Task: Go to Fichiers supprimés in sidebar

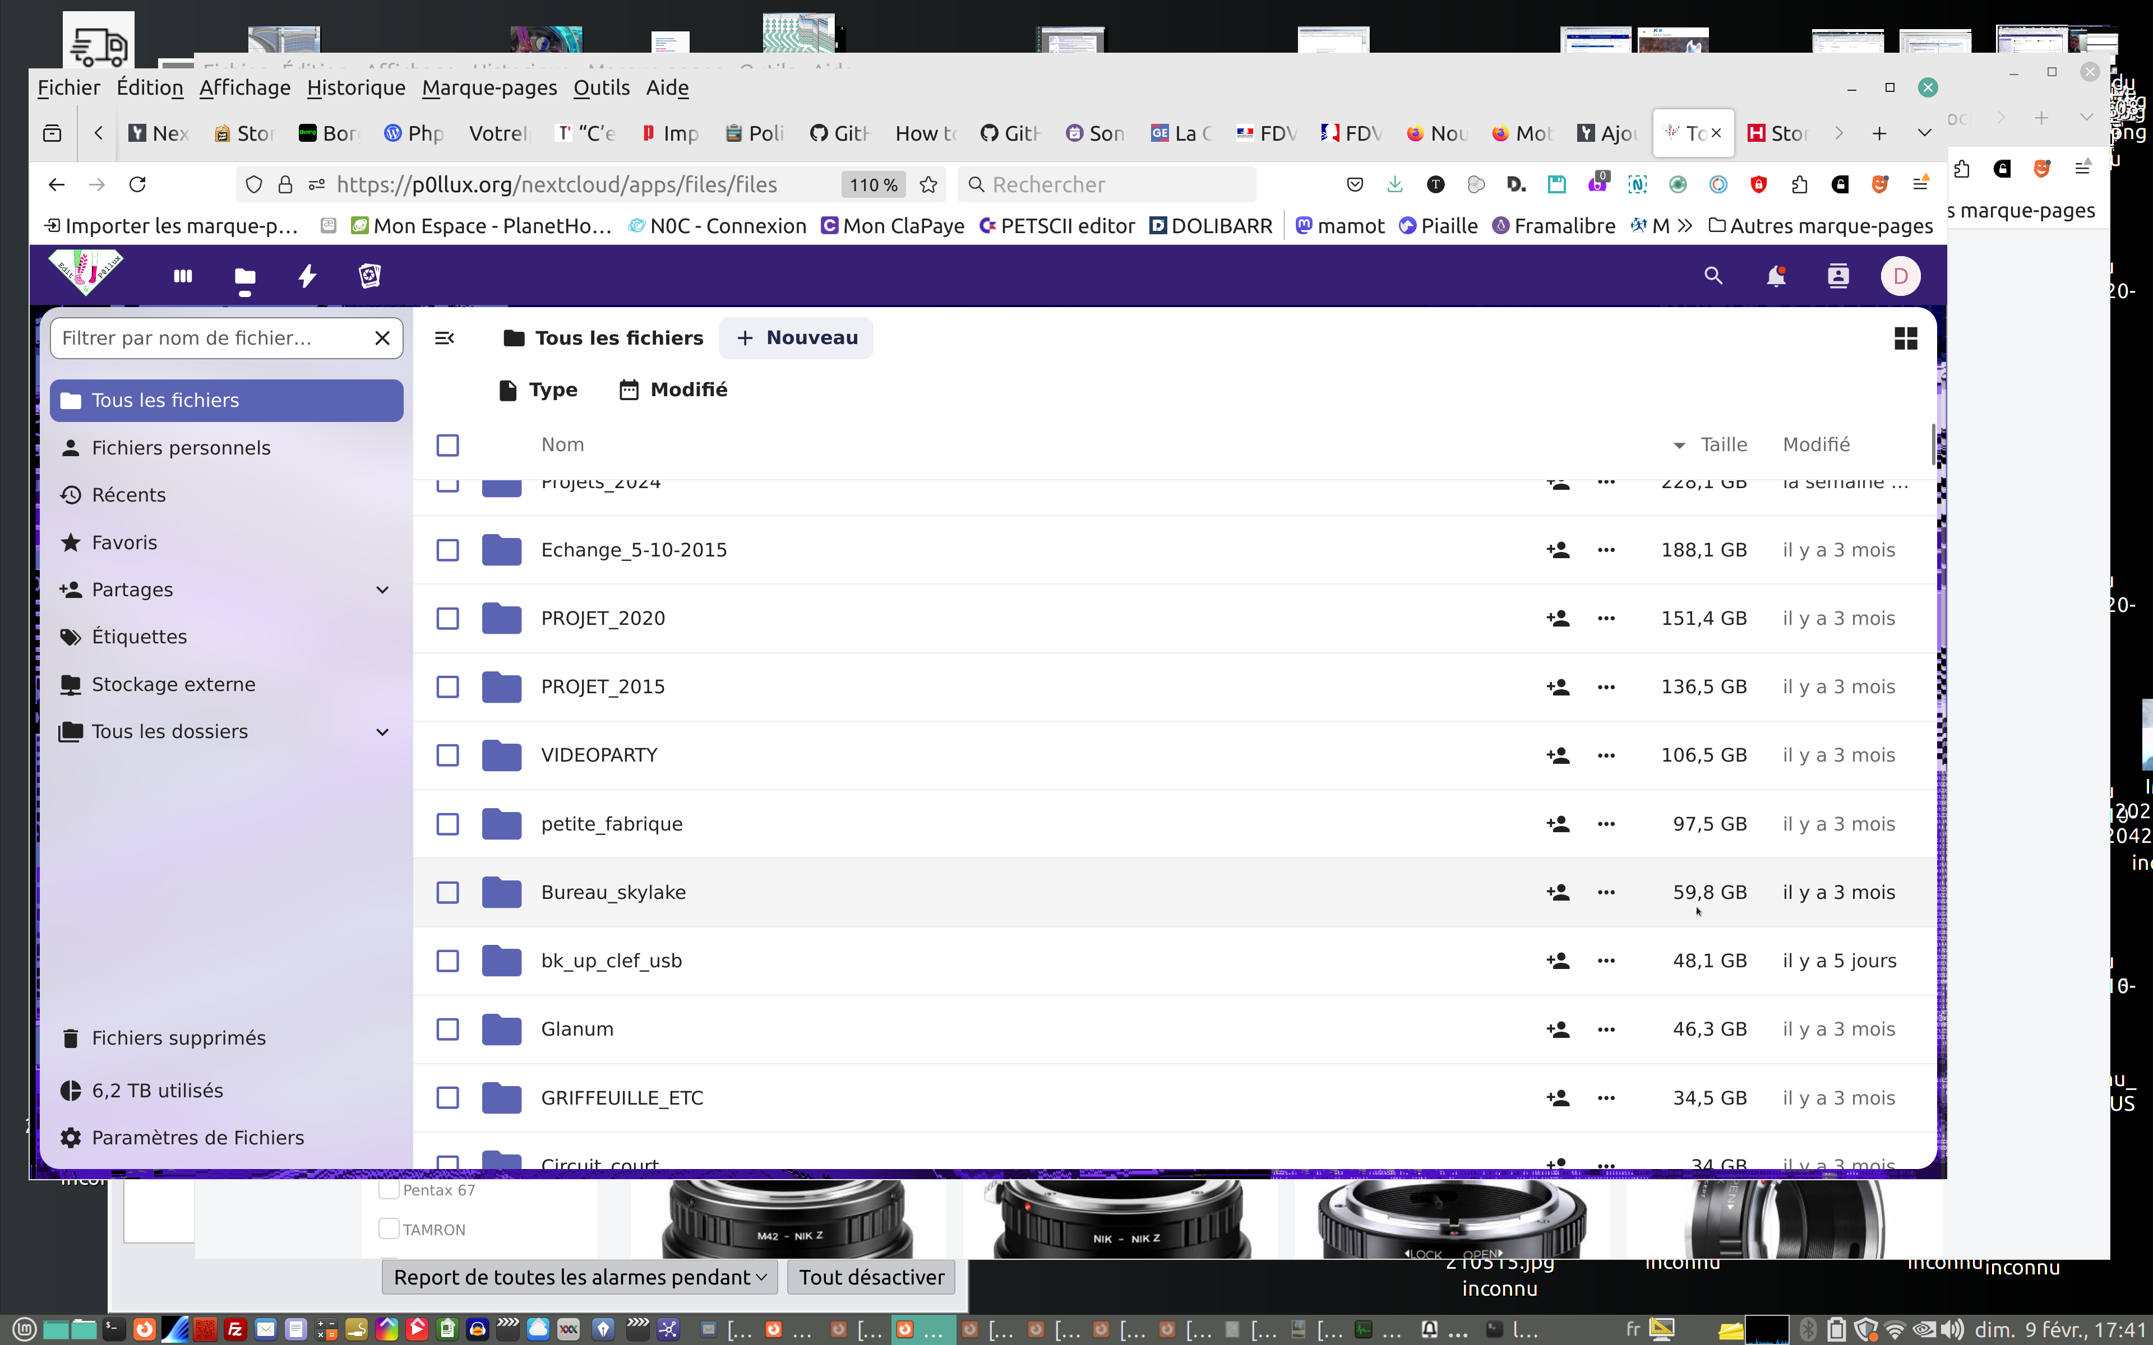Action: 178,1038
